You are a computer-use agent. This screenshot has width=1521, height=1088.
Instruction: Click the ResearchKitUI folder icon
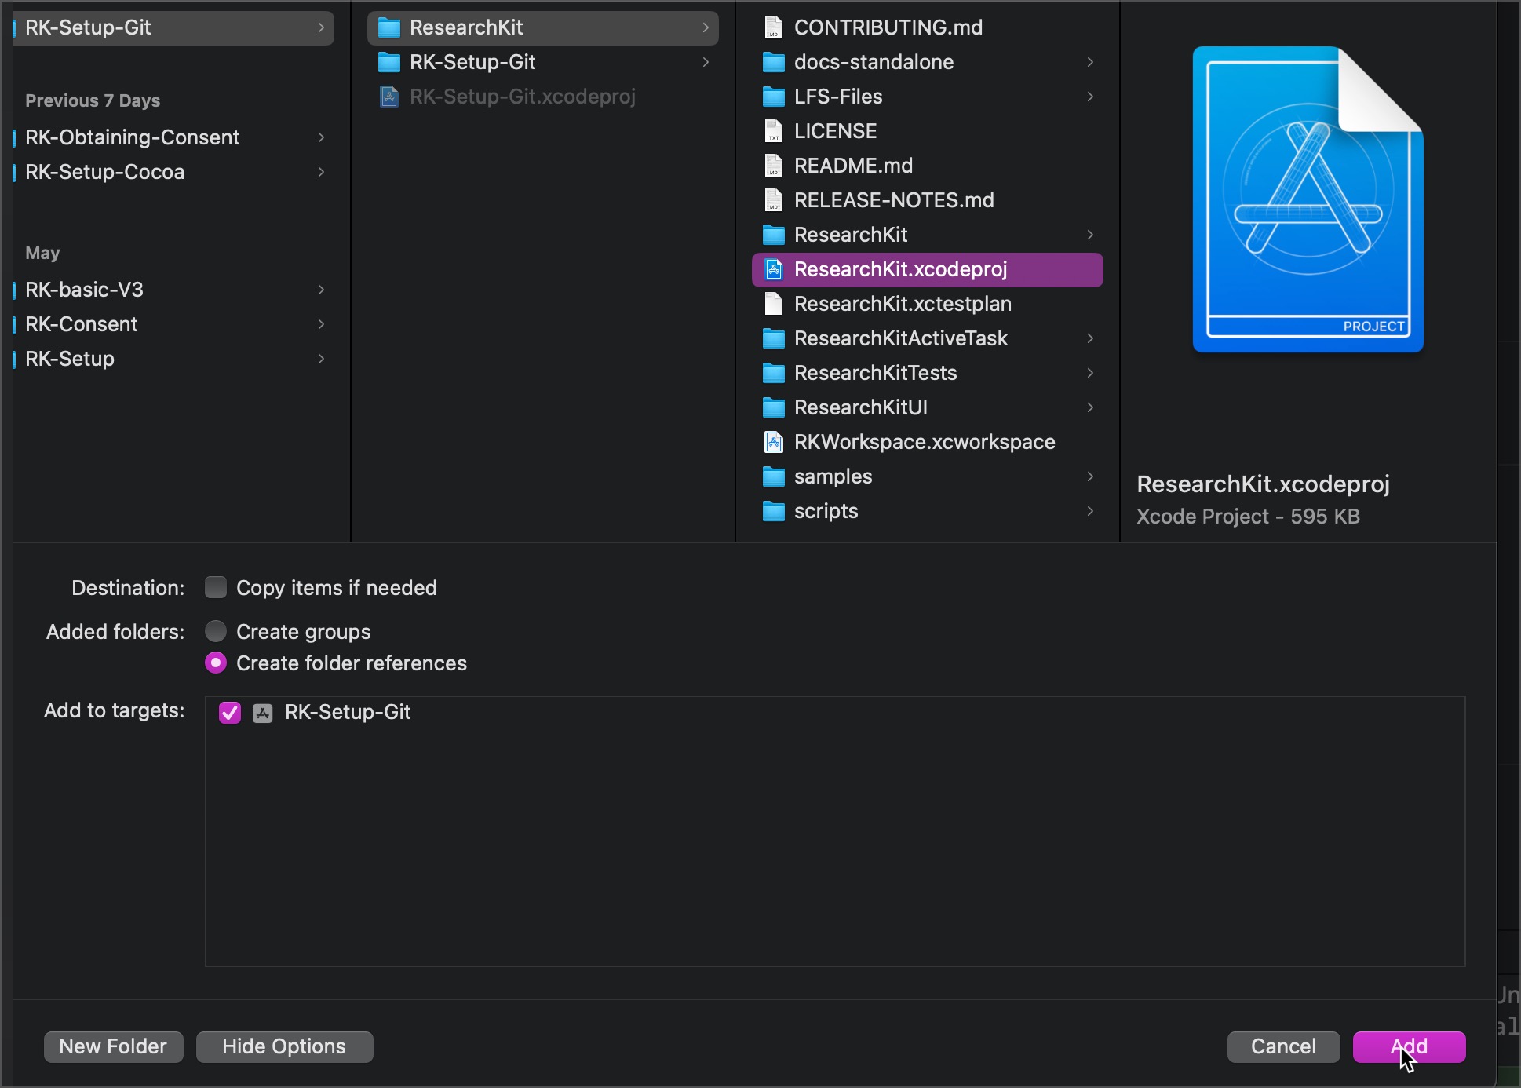pos(774,408)
